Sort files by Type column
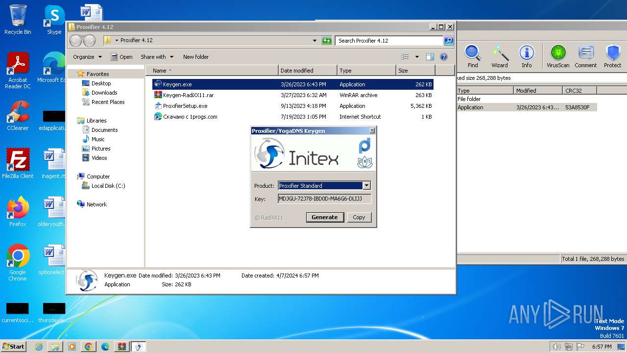The width and height of the screenshot is (627, 353). tap(366, 71)
